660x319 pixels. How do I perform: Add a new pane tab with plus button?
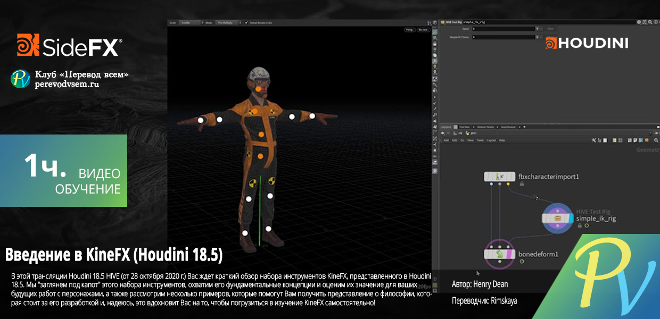click(524, 127)
